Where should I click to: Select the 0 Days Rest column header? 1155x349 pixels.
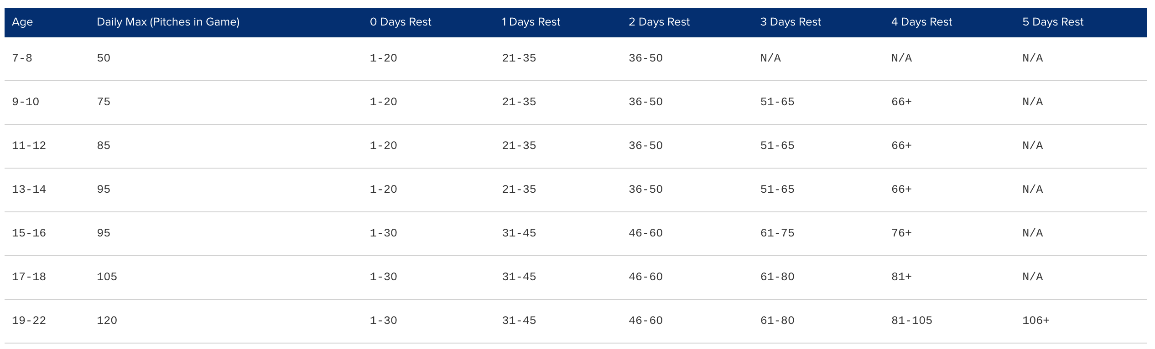pos(400,22)
